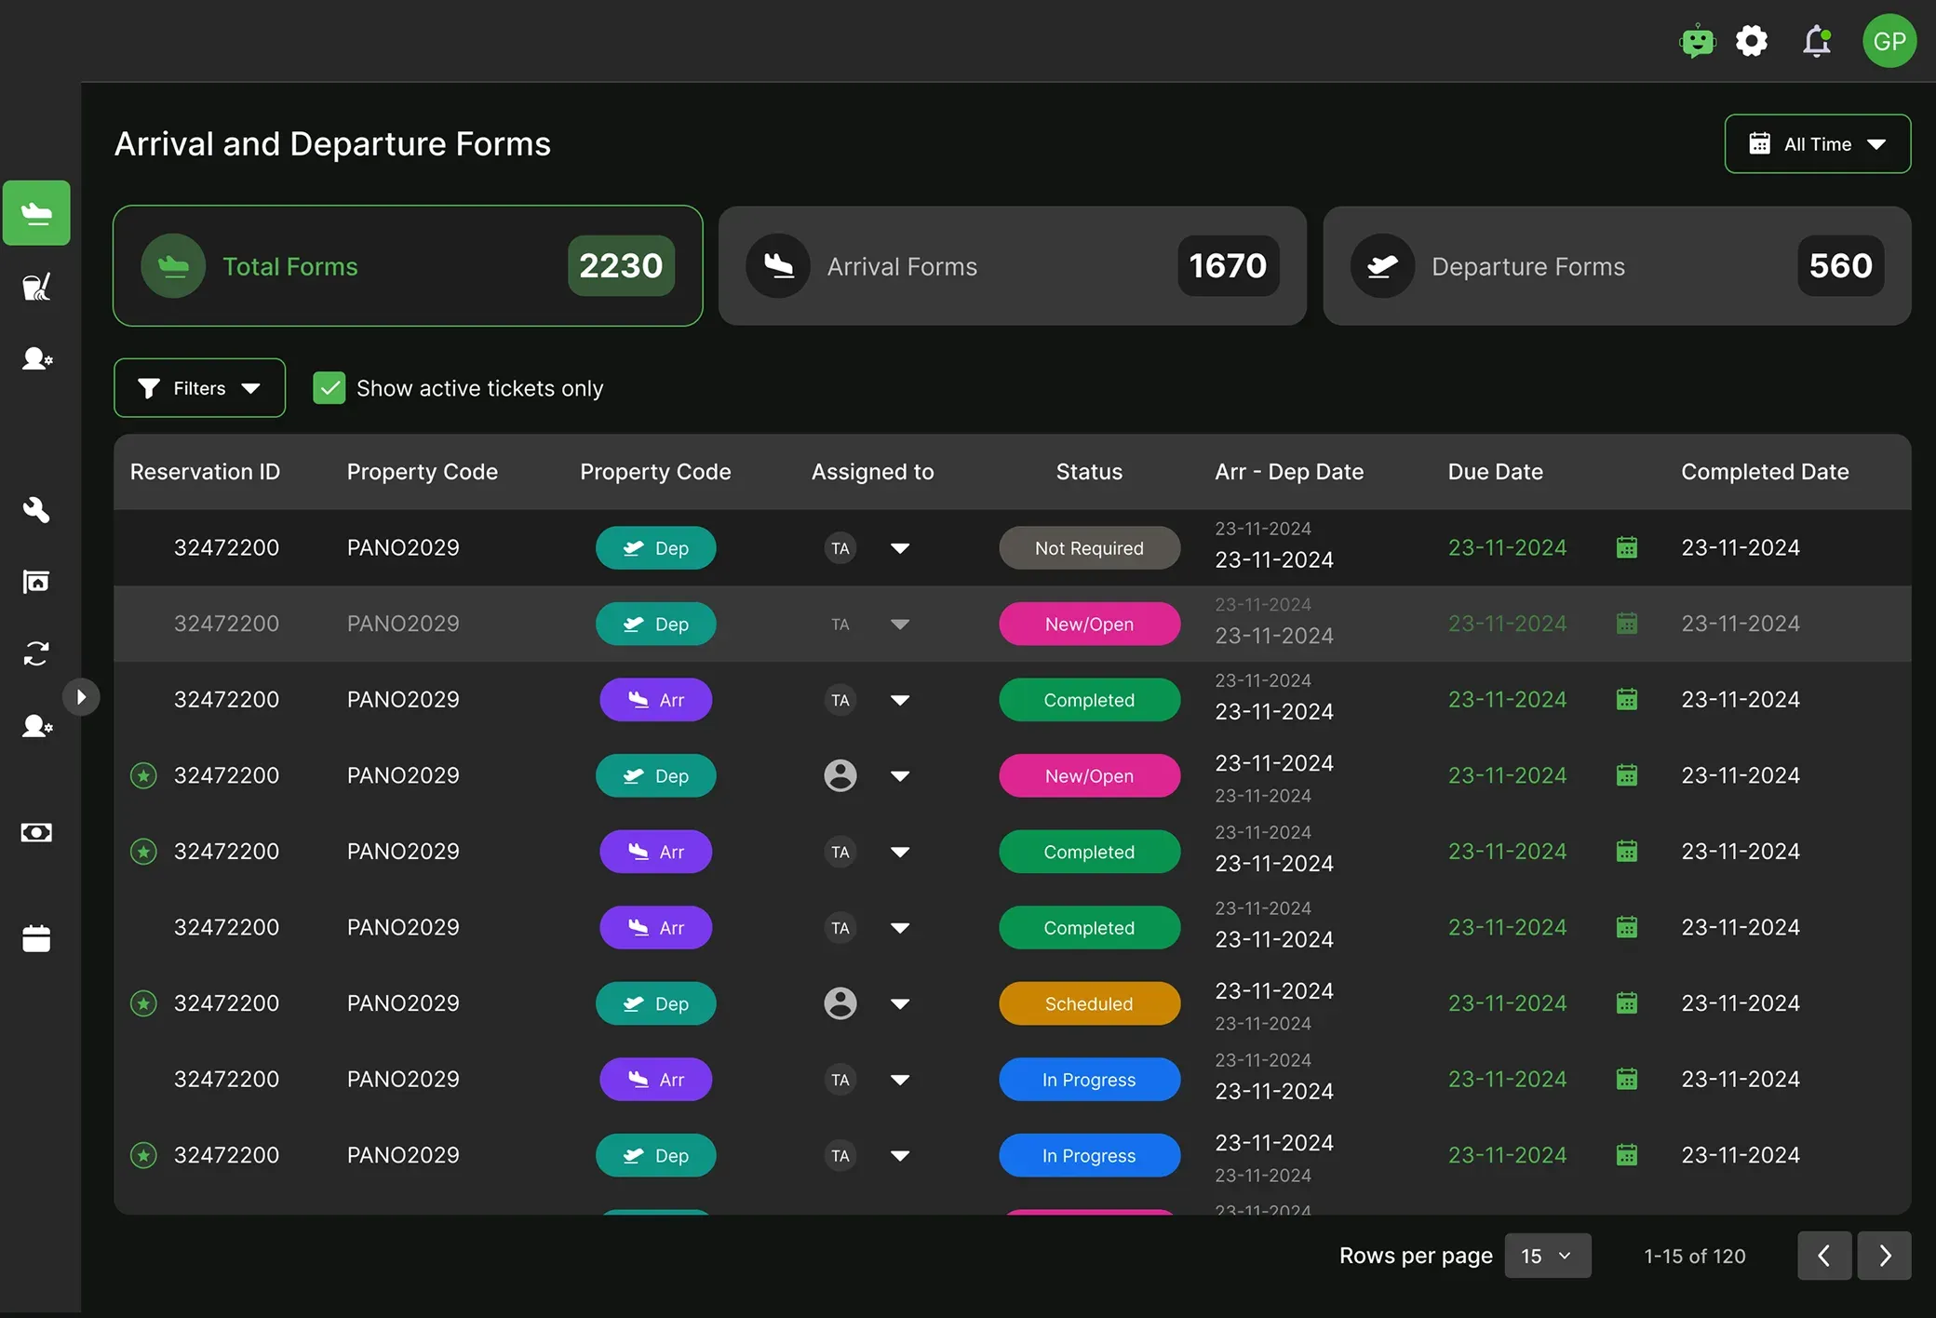Open due date calendar on the In Progress Arr row

1627,1079
